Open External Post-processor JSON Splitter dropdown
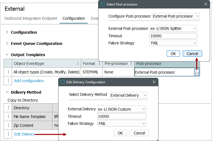This screenshot has width=212, height=141. pos(173,28)
